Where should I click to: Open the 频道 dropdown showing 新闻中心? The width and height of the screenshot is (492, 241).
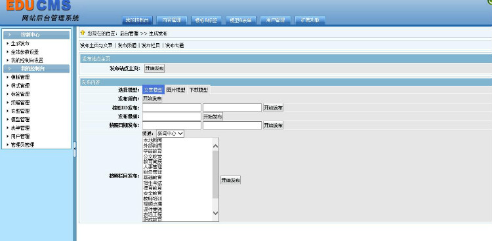click(170, 133)
